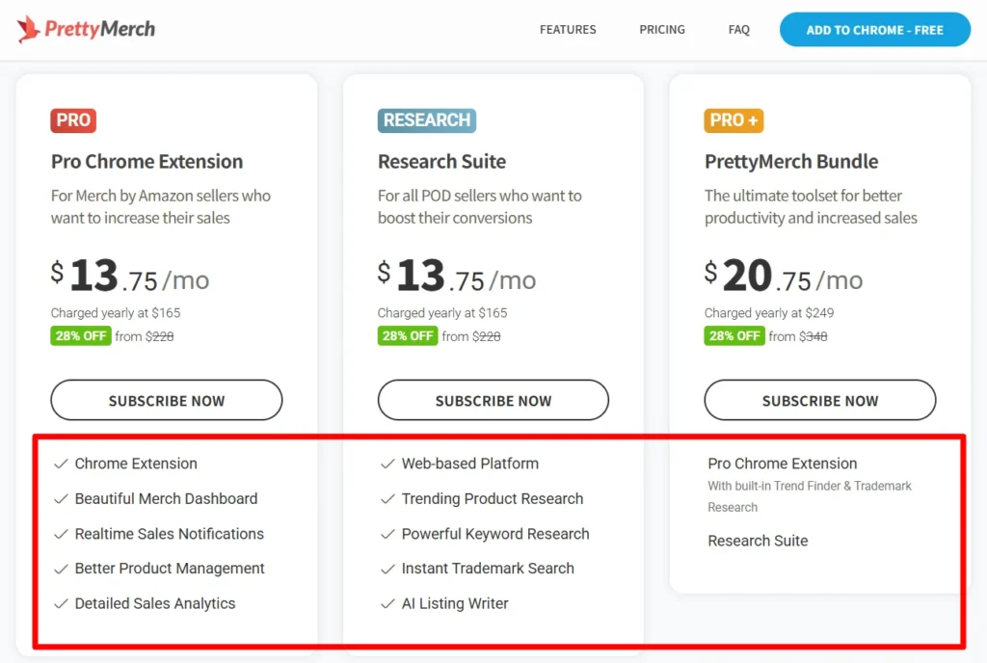Click the orange PRO + badge
The width and height of the screenshot is (987, 663).
[x=734, y=120]
